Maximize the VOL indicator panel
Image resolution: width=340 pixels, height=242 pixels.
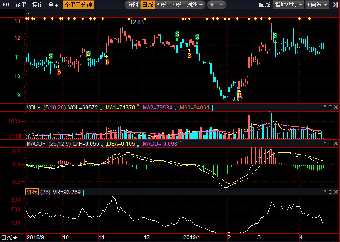click(330, 107)
